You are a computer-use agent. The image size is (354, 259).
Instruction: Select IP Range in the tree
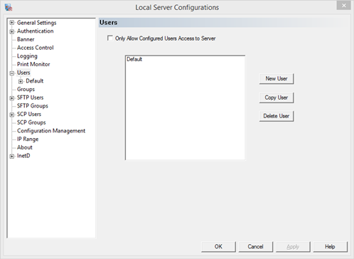[x=28, y=139]
